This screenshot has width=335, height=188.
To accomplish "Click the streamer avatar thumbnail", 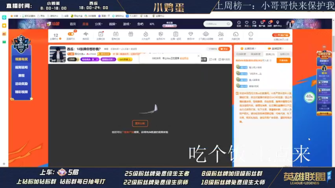I will pos(57,54).
